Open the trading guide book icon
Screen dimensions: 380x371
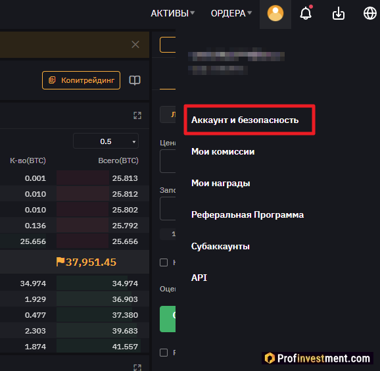coord(135,80)
